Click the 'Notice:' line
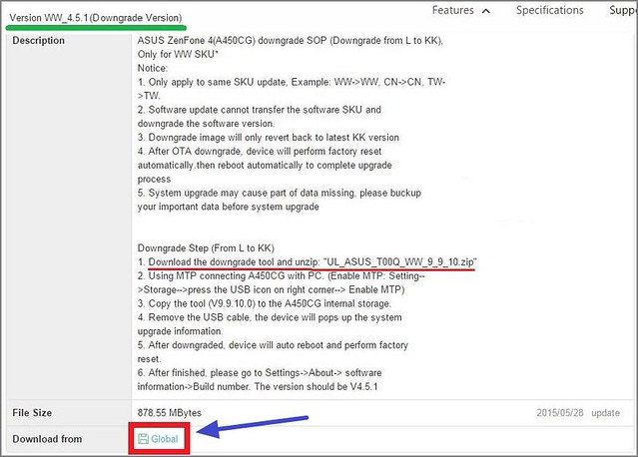 tap(153, 68)
